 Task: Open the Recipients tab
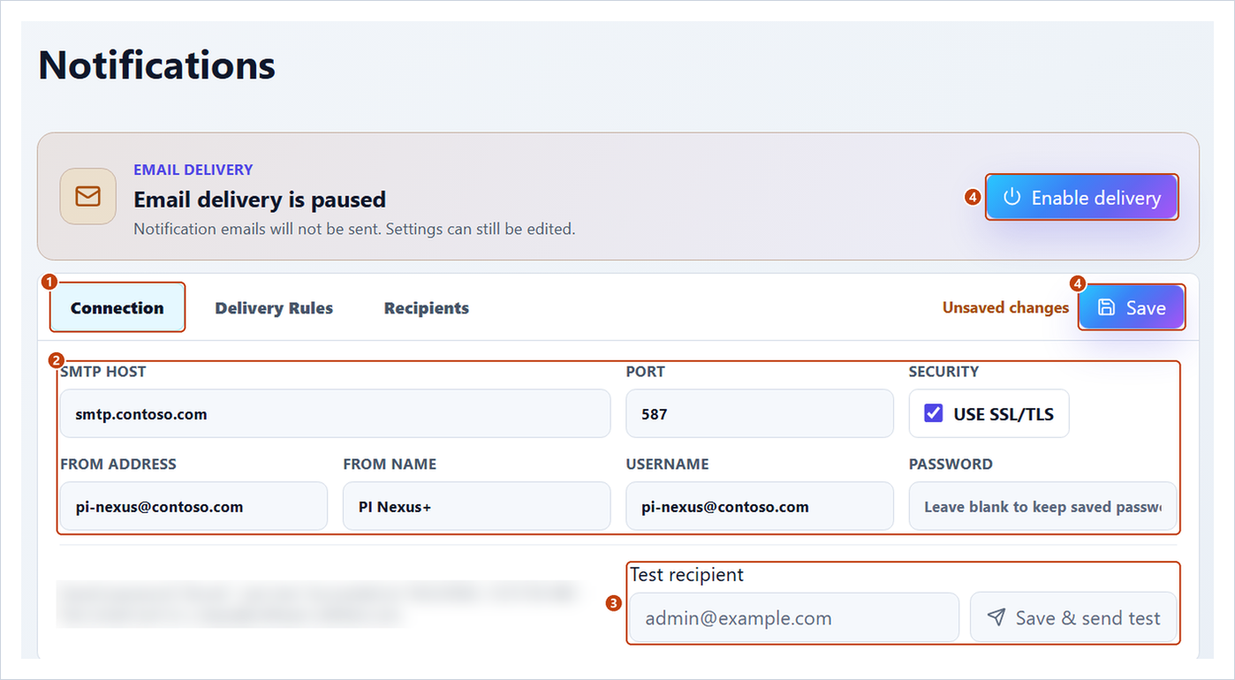click(x=426, y=307)
